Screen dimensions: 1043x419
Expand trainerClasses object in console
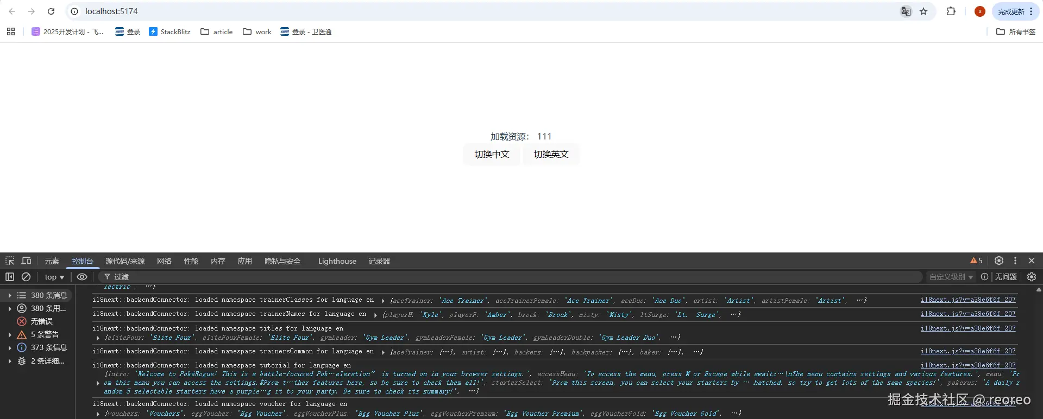point(383,301)
